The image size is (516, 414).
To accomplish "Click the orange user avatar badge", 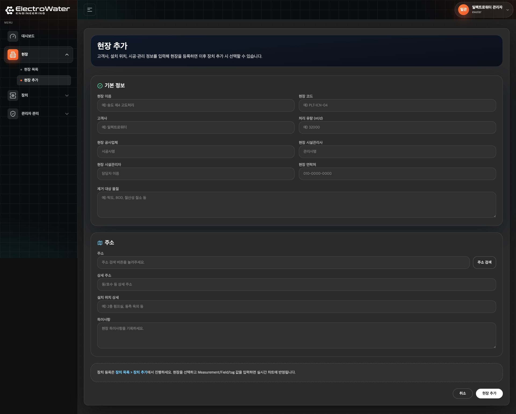I will [463, 10].
